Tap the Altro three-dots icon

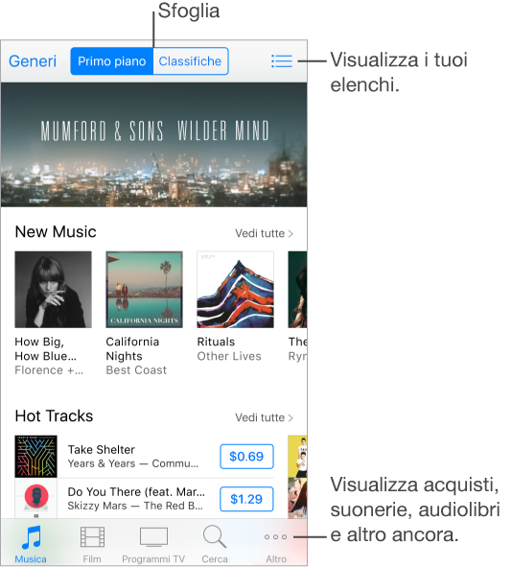275,537
